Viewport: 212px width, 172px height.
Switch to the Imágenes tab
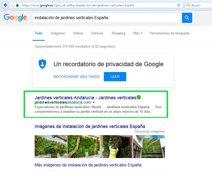pyautogui.click(x=58, y=33)
